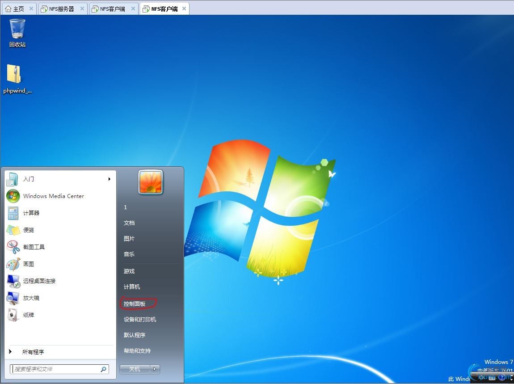This screenshot has height=384, width=514.
Task: Open the Calculator (计算器) program
Action: point(31,213)
